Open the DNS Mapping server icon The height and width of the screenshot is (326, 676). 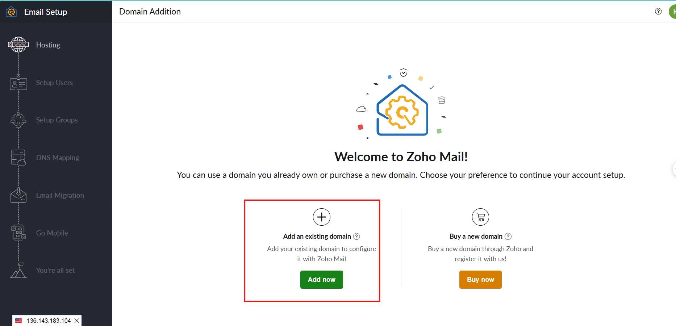pyautogui.click(x=18, y=158)
